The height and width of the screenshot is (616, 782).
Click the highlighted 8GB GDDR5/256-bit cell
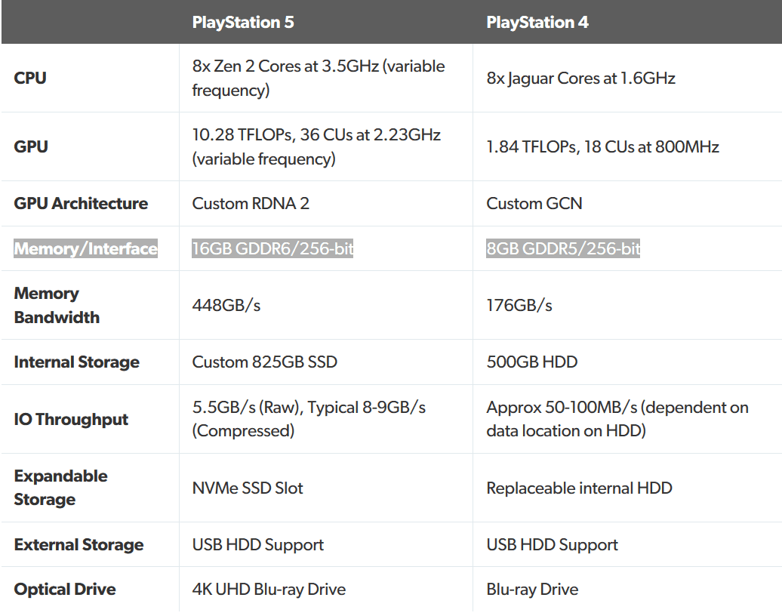coord(563,249)
